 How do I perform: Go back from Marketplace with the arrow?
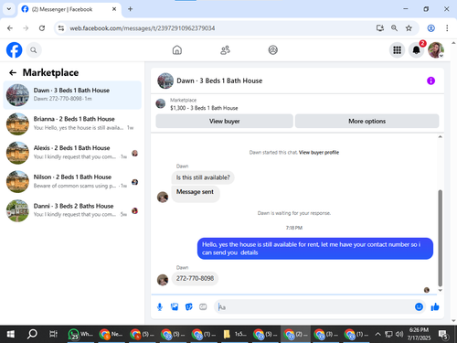pyautogui.click(x=13, y=72)
